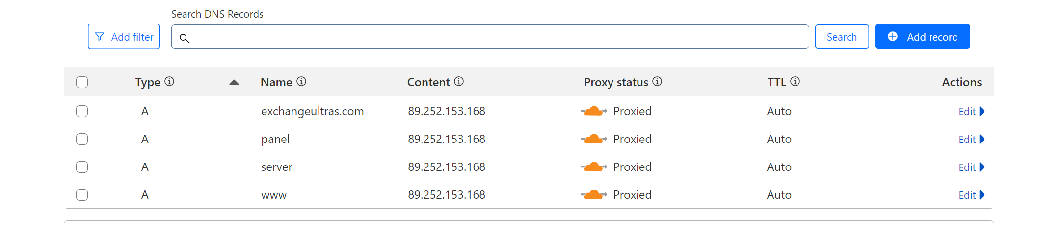The image size is (1037, 237).
Task: Click the magnifier icon in search box
Action: 185,38
